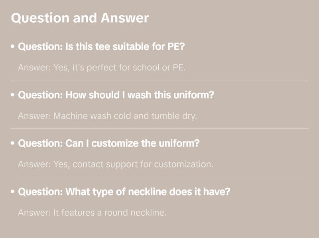
Task: Click the bullet beside the customize question
Action: pos(13,144)
